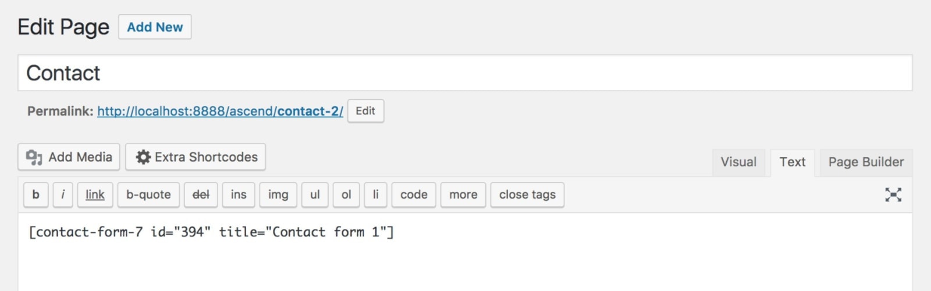Insert del strikethrough tag

point(201,195)
